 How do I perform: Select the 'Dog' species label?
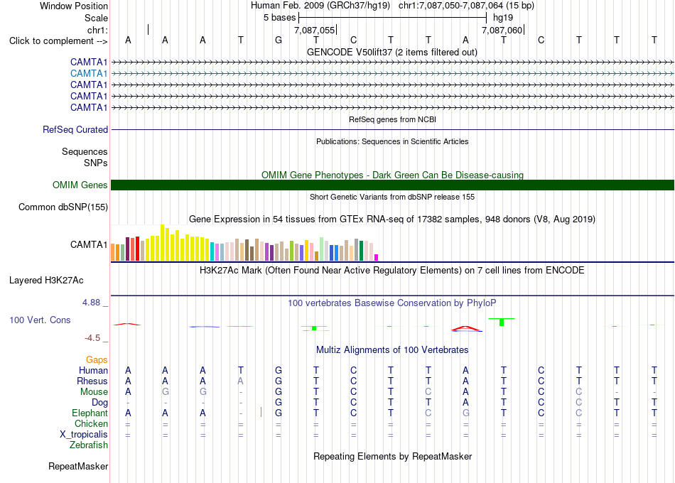[x=99, y=403]
